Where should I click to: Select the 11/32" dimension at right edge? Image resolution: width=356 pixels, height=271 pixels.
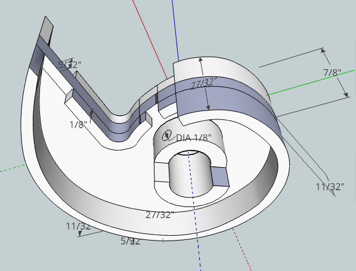[330, 187]
